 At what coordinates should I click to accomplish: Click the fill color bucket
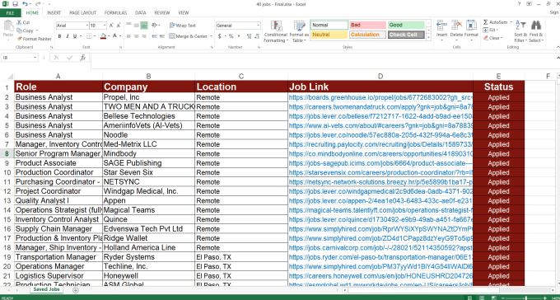tap(103, 36)
